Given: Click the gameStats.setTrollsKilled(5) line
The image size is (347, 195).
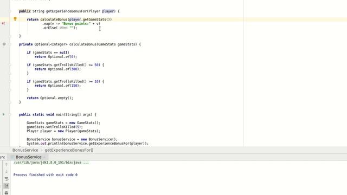Looking at the screenshot, I should pyautogui.click(x=55, y=127).
